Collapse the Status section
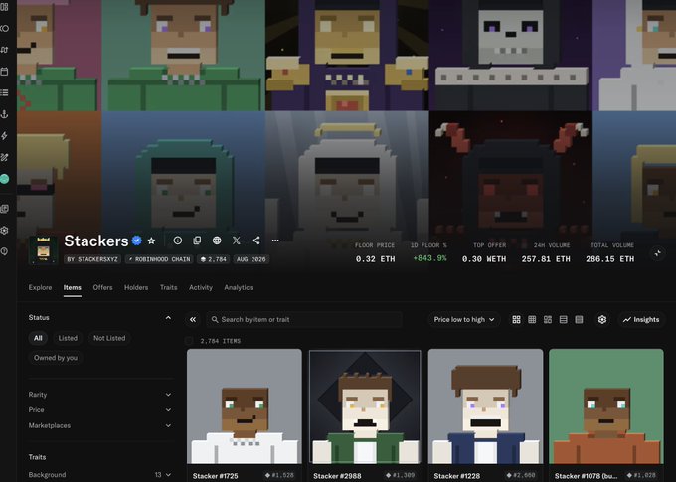This screenshot has height=482, width=676. tap(168, 318)
